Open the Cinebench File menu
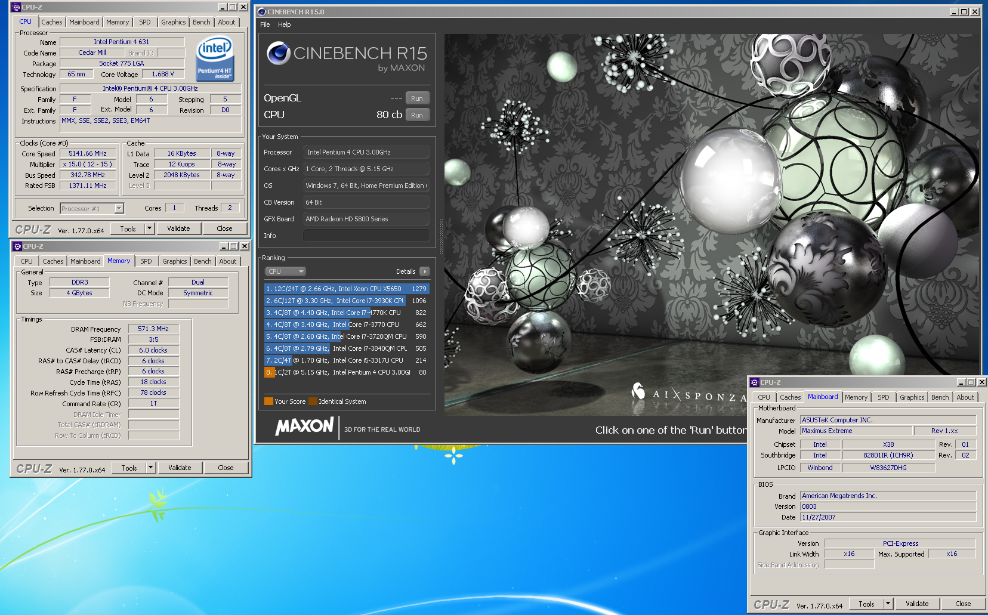 [265, 24]
